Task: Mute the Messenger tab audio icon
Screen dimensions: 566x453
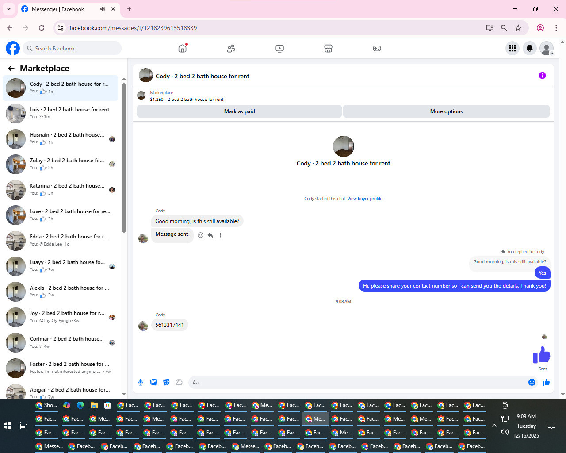Action: point(103,9)
